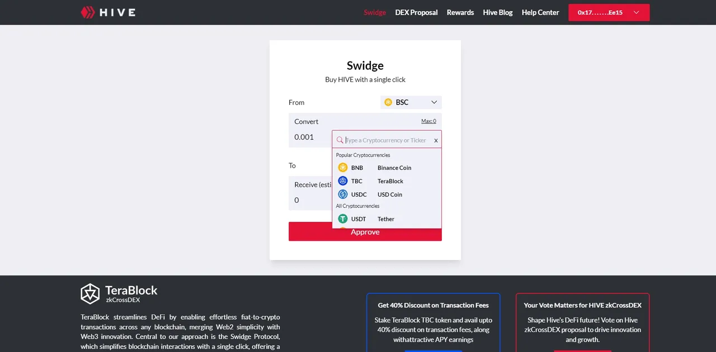This screenshot has width=716, height=352.
Task: Click the USDC coin icon
Action: (343, 194)
